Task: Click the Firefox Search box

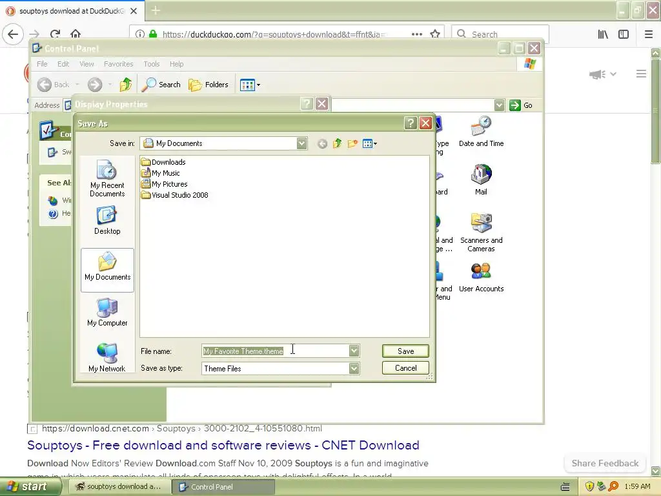Action: 500,34
